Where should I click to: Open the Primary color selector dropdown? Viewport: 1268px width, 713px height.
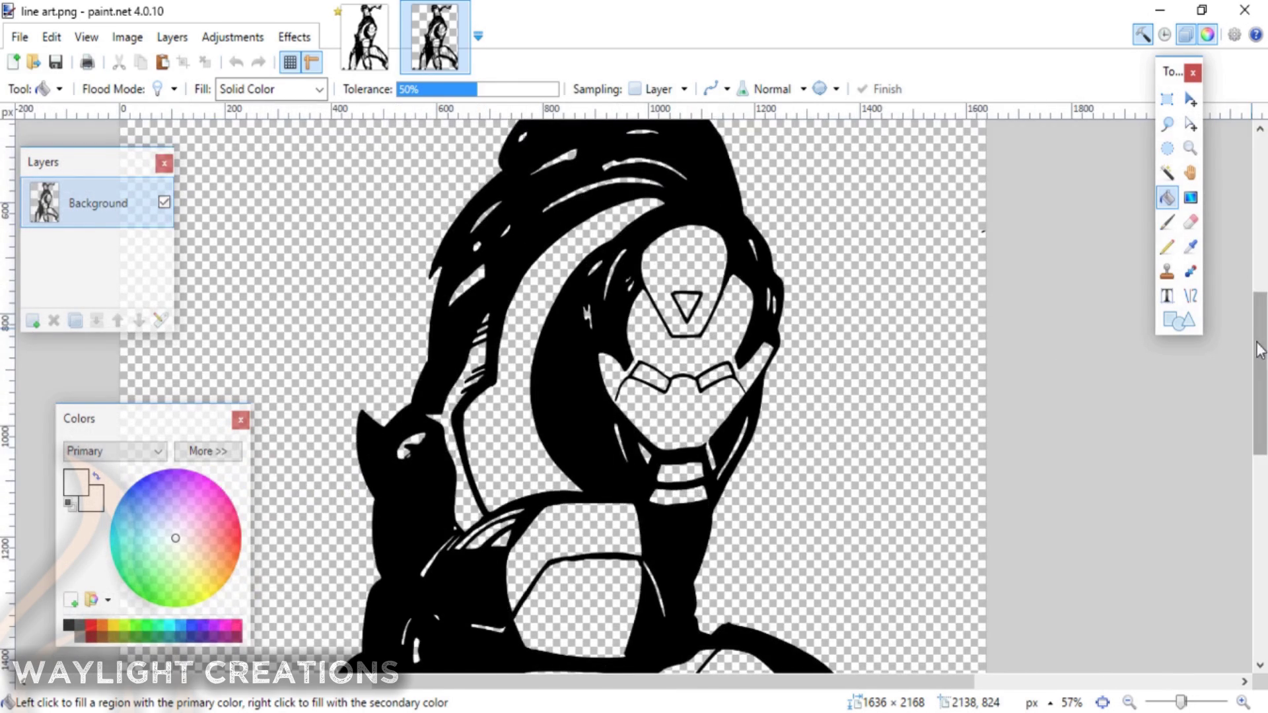tap(114, 451)
